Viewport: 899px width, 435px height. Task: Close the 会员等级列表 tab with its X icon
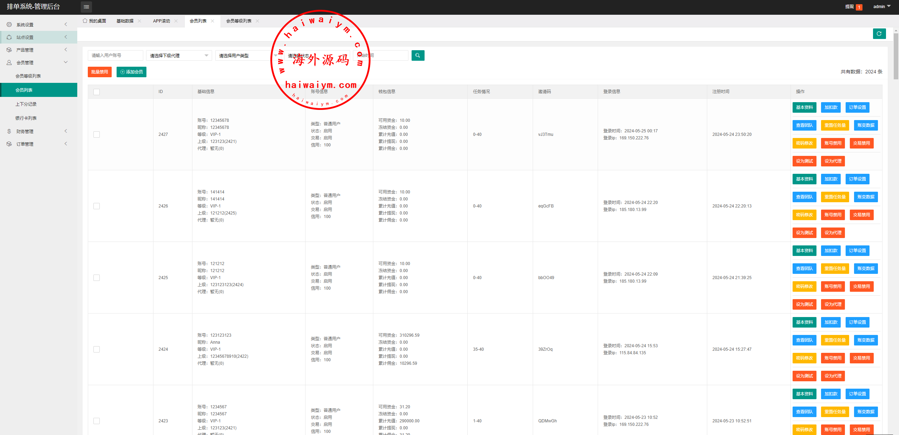point(257,21)
